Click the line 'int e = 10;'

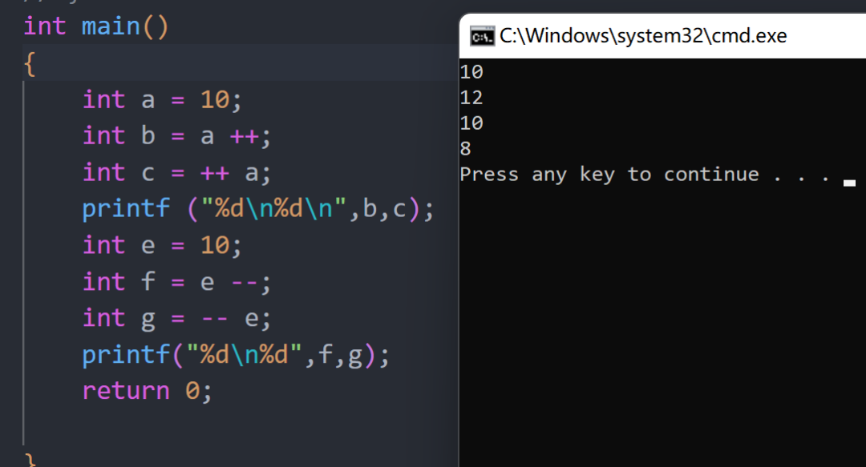point(162,245)
